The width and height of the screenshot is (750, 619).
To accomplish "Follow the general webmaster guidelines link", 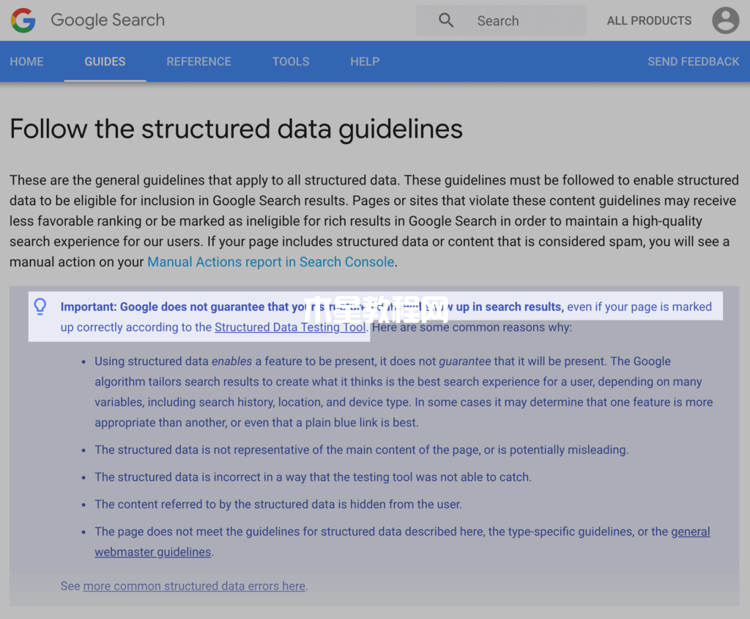I will coord(402,541).
